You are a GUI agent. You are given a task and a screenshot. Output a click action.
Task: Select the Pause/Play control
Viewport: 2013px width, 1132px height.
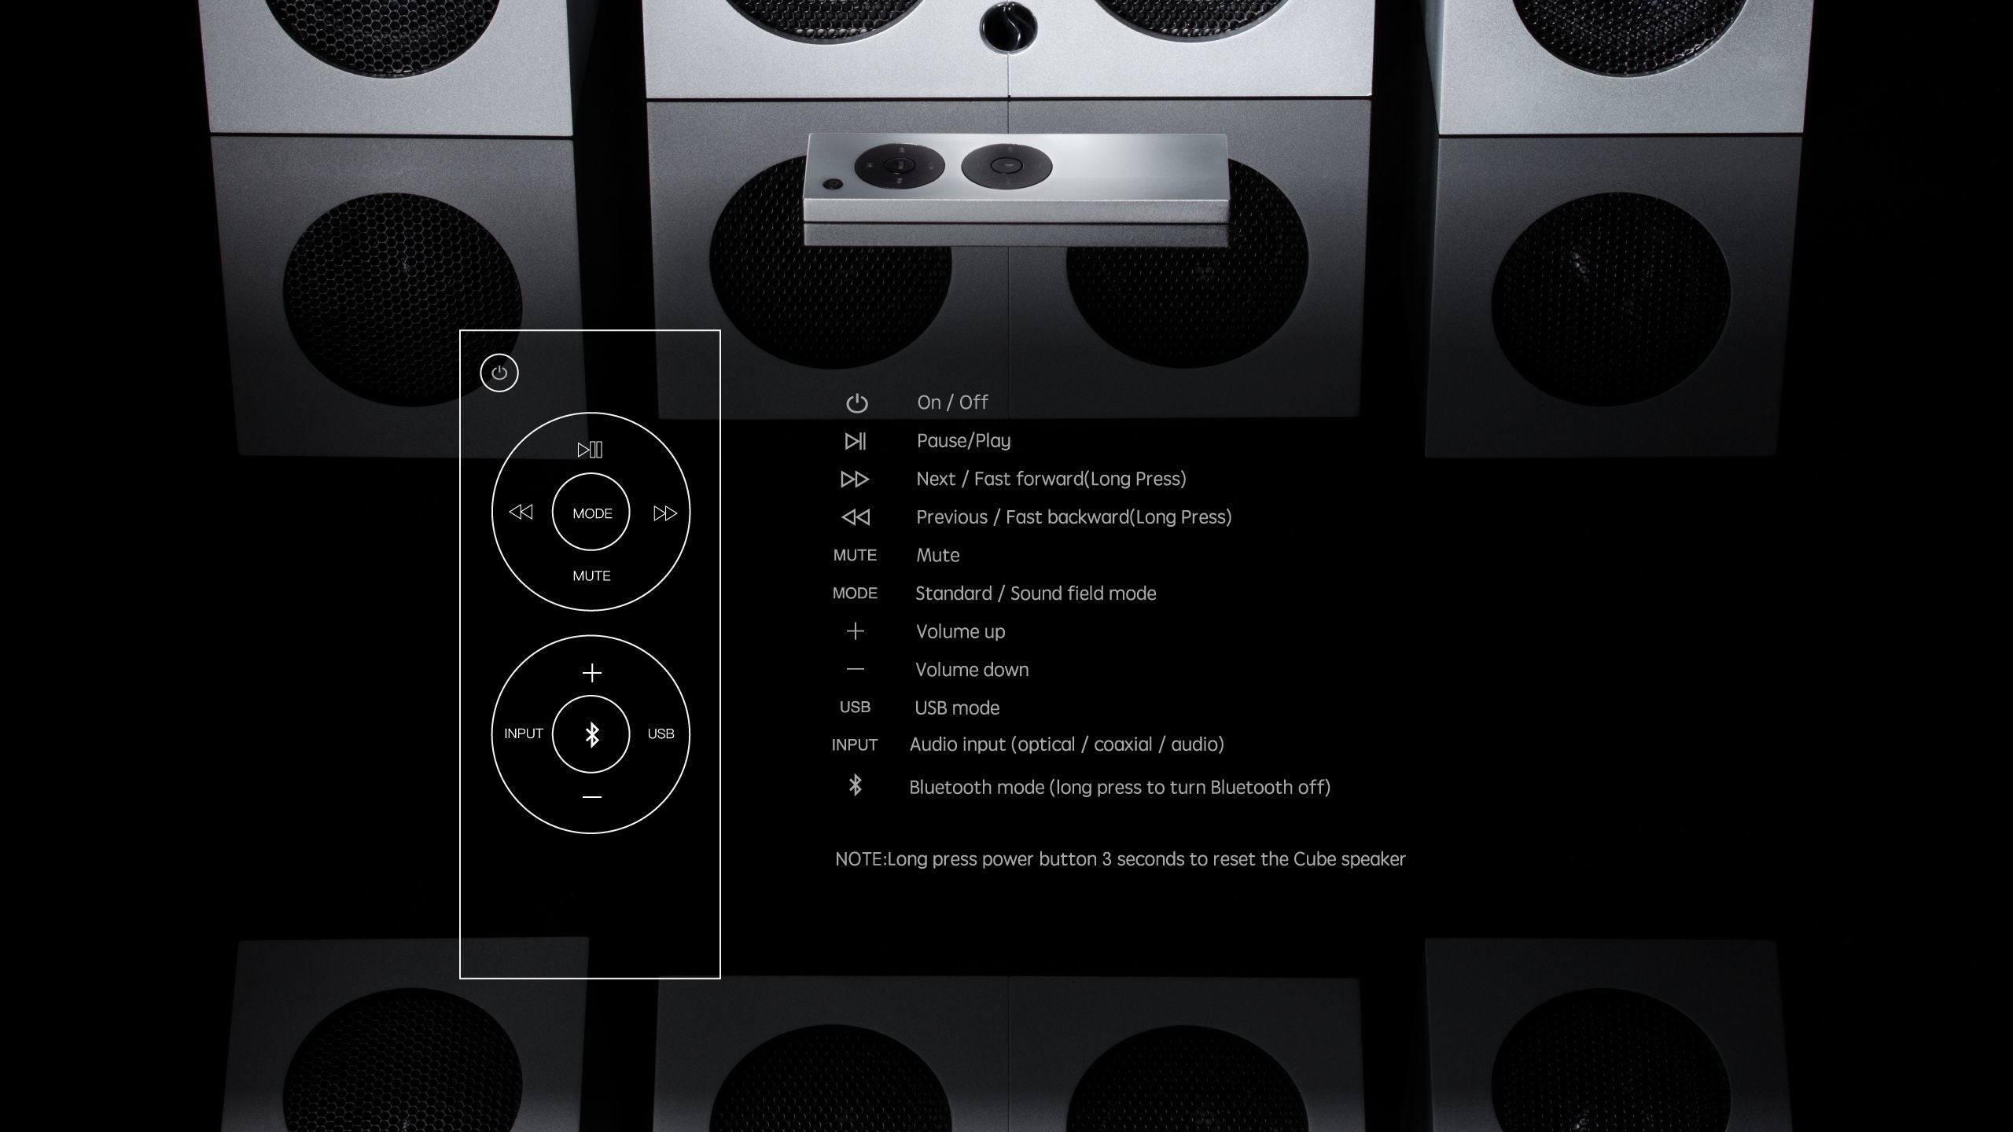coord(591,449)
